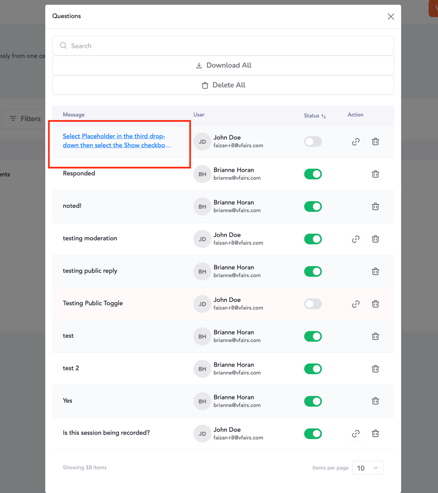Delete the 'testing public reply' row
The image size is (438, 493).
(x=375, y=272)
